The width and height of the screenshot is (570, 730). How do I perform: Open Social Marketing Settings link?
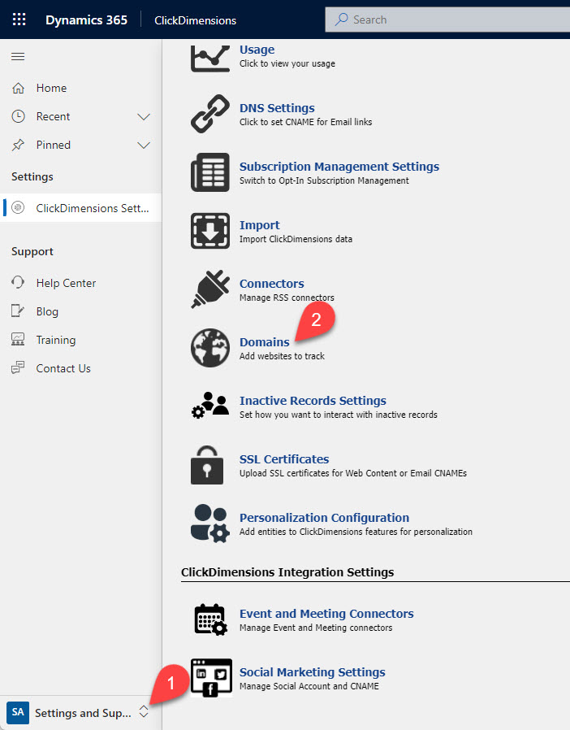coord(313,672)
